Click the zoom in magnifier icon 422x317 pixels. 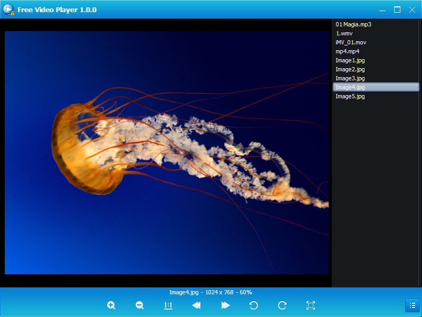(x=111, y=305)
